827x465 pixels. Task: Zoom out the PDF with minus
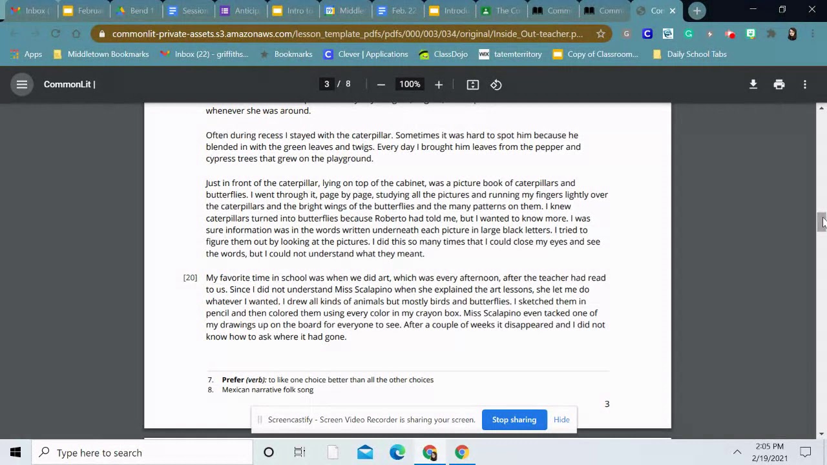coord(381,85)
